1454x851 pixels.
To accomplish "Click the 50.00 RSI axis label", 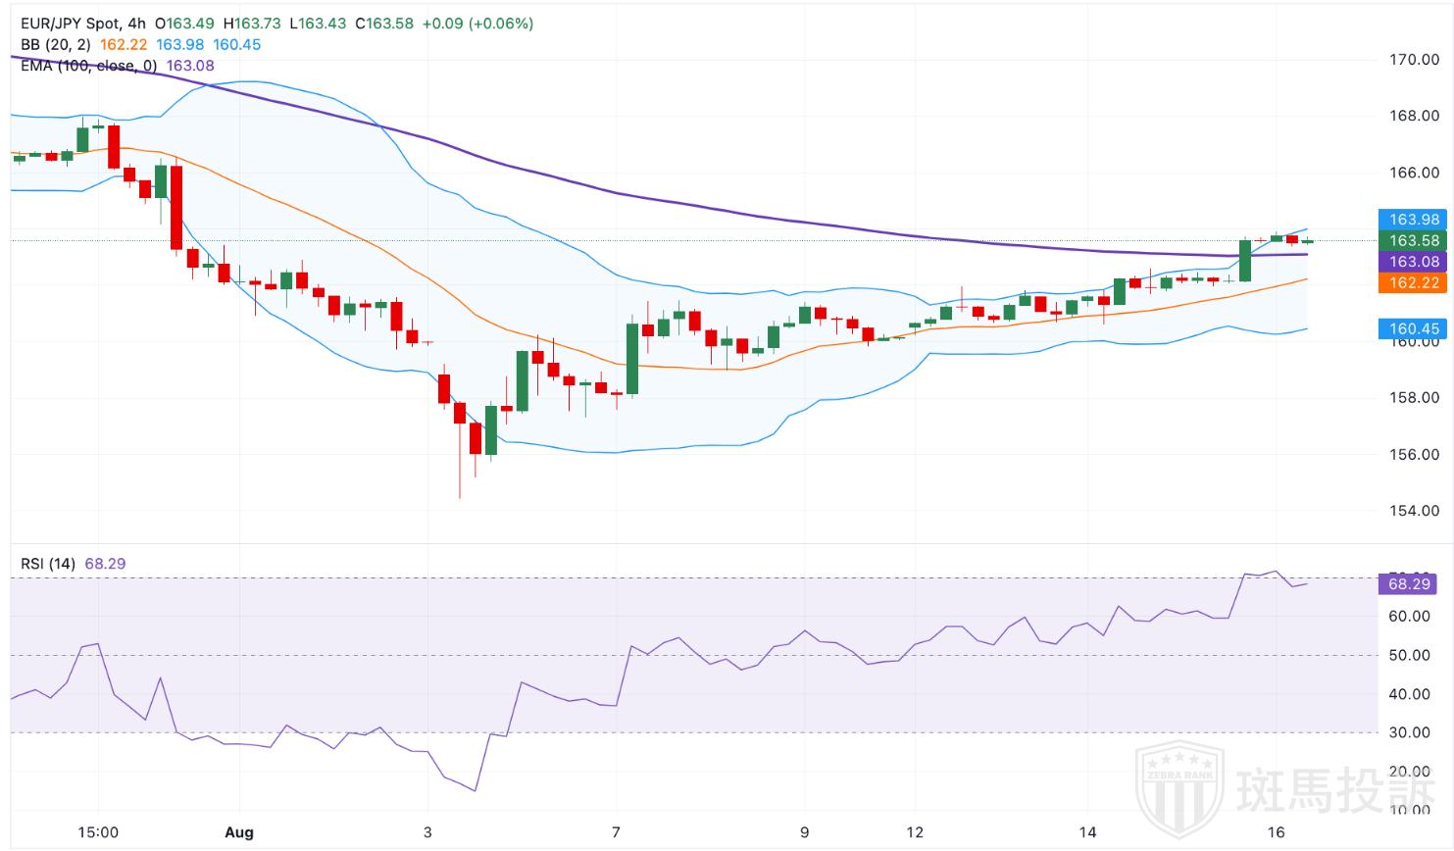I will coord(1409,656).
